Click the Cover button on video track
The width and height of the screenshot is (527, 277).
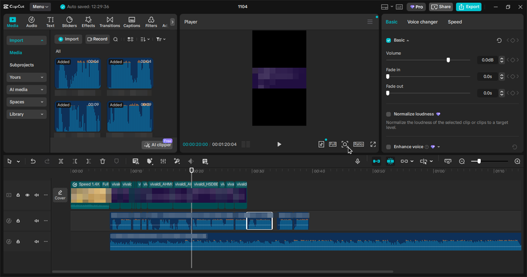tap(60, 195)
